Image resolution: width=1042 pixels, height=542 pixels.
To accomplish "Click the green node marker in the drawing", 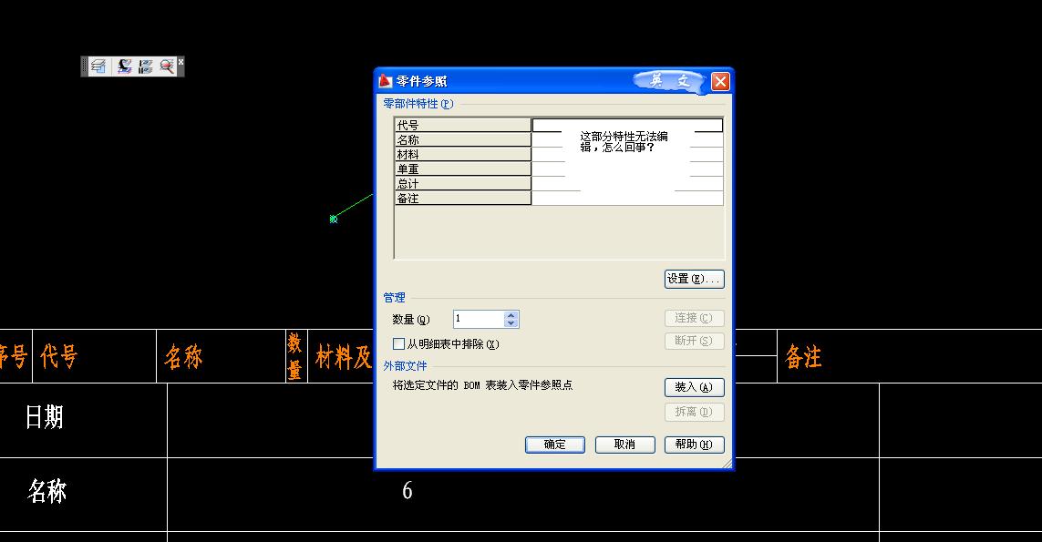I will [334, 219].
